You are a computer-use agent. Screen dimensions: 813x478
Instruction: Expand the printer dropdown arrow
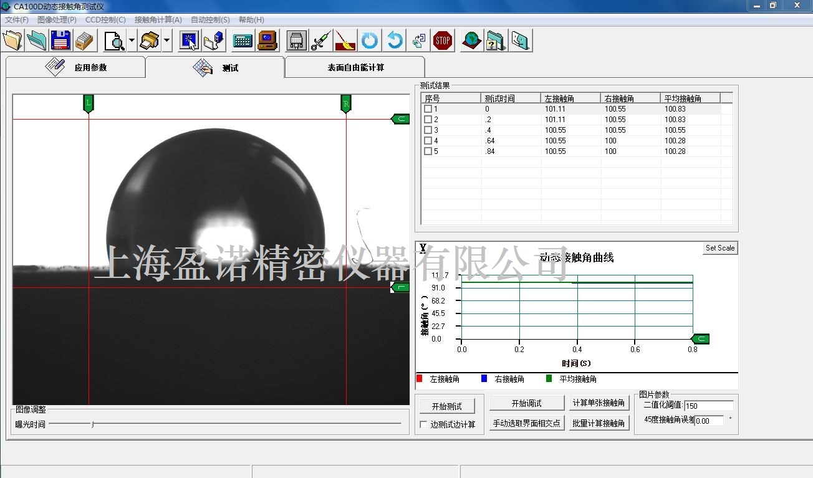(x=167, y=41)
